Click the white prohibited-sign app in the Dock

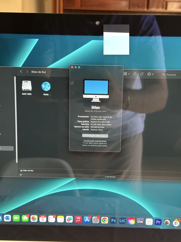coord(149,222)
